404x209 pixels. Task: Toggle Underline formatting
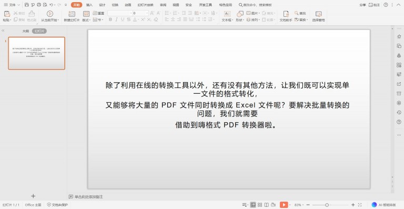[123, 19]
